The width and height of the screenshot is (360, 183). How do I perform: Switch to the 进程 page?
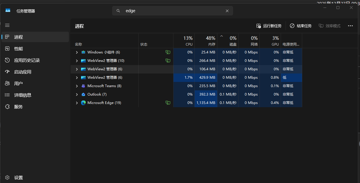point(35,37)
